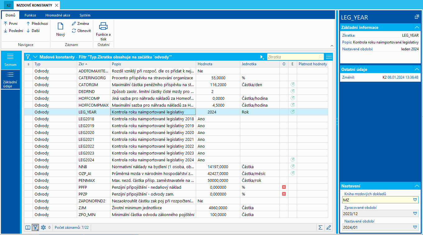Viewport: 423px width, 235px height.
Task: Pop out the LEG_YEAR panel in new window
Action: pos(417,17)
